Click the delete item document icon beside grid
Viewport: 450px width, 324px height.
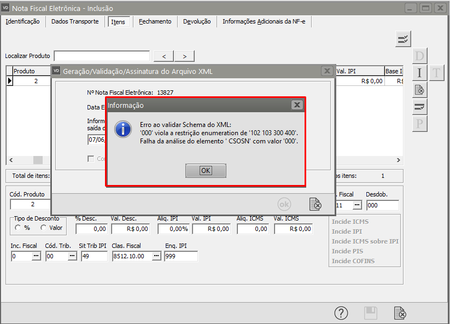click(x=419, y=90)
